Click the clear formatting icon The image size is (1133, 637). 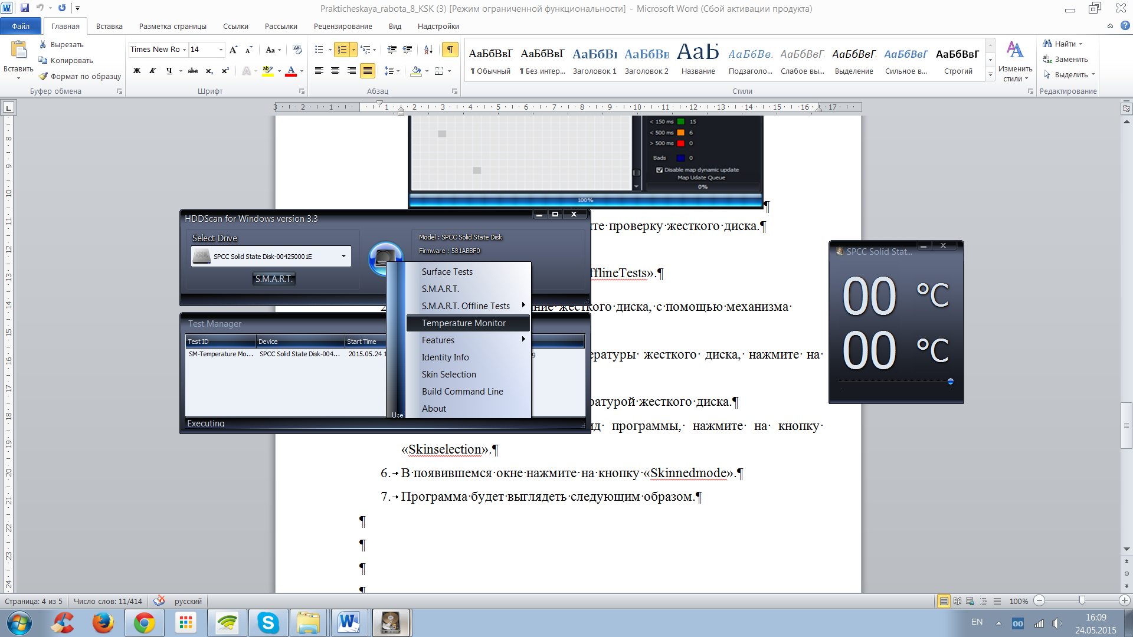(297, 50)
